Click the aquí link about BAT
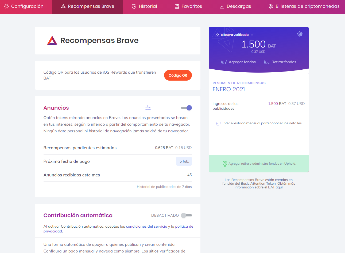 coord(279,187)
